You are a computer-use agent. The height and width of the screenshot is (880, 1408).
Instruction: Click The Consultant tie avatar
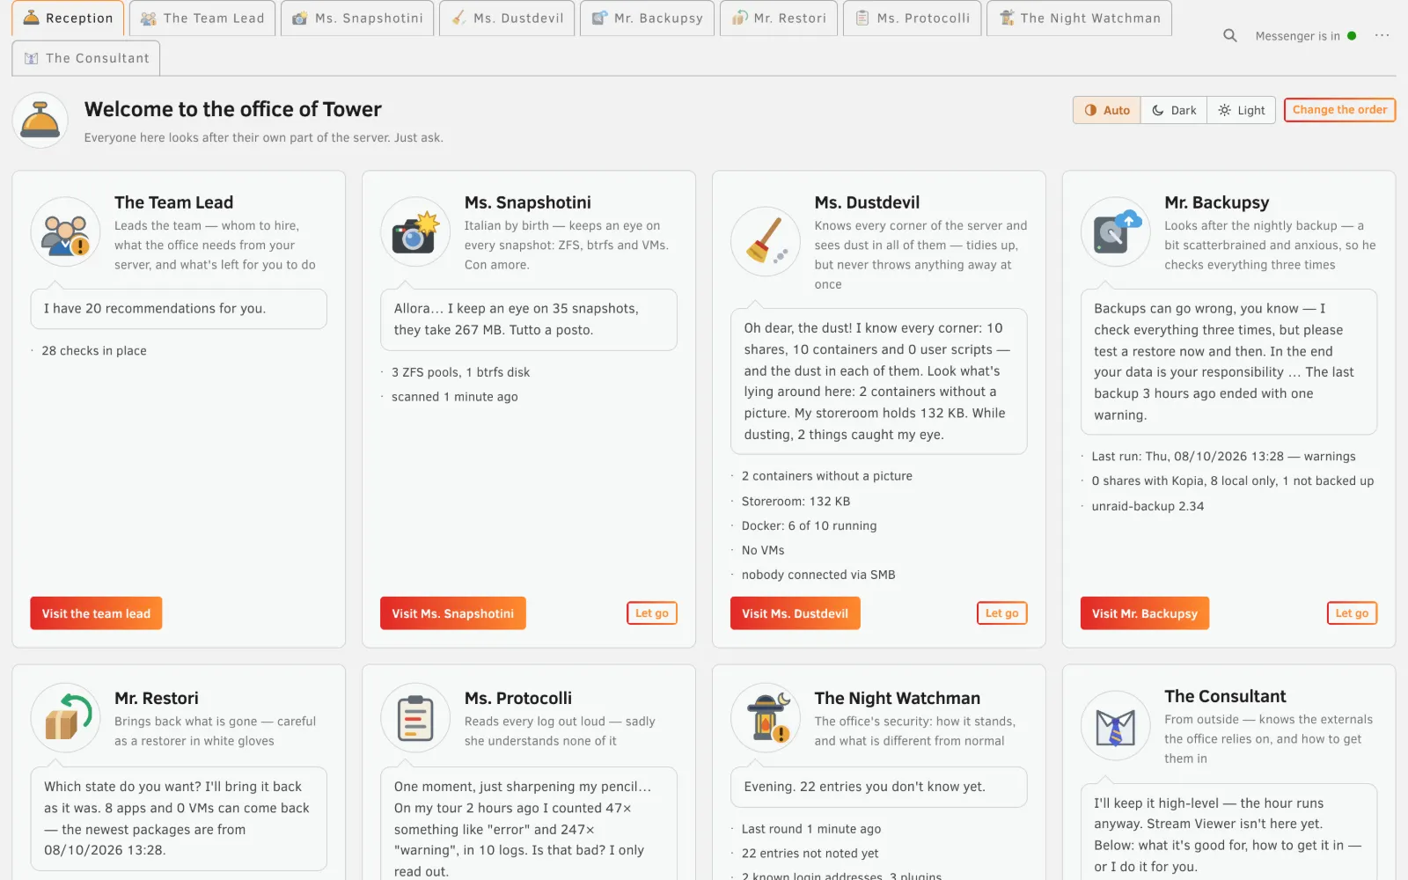click(1116, 726)
